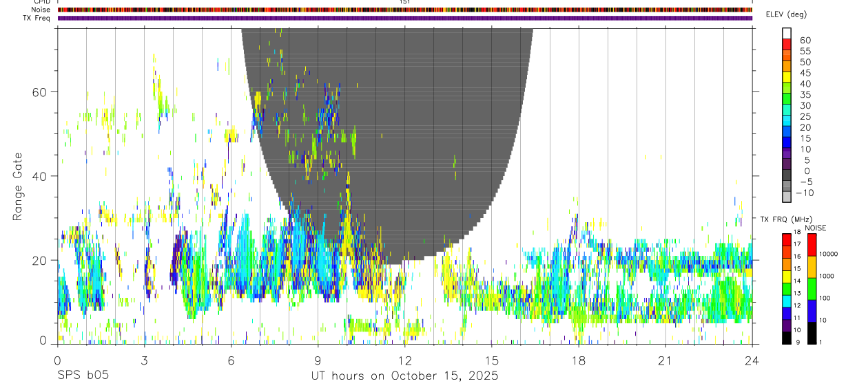Click the 3 hour tick label on time axis

click(145, 360)
